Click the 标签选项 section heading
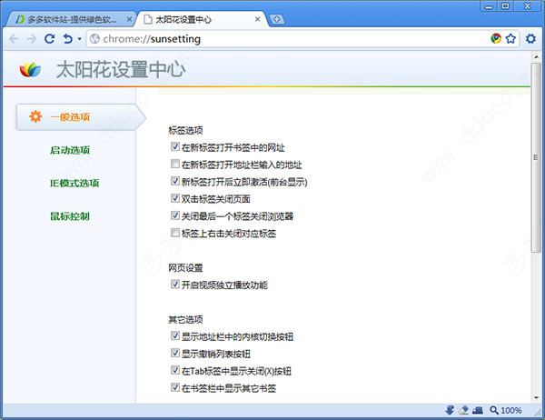545x420 pixels. coord(185,131)
